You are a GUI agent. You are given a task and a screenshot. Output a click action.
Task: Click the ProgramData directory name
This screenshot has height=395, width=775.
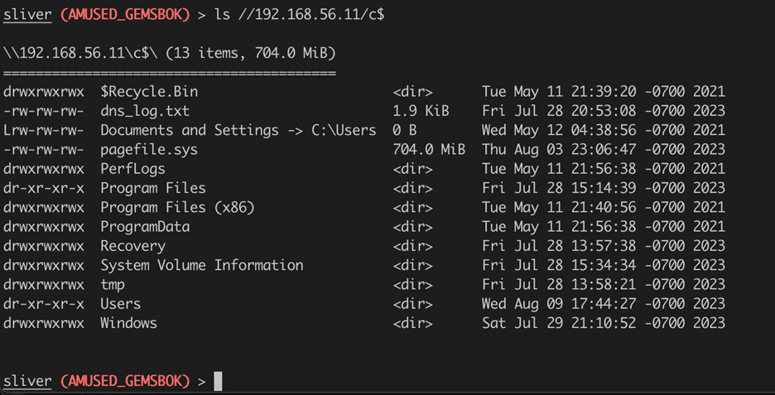click(x=145, y=226)
